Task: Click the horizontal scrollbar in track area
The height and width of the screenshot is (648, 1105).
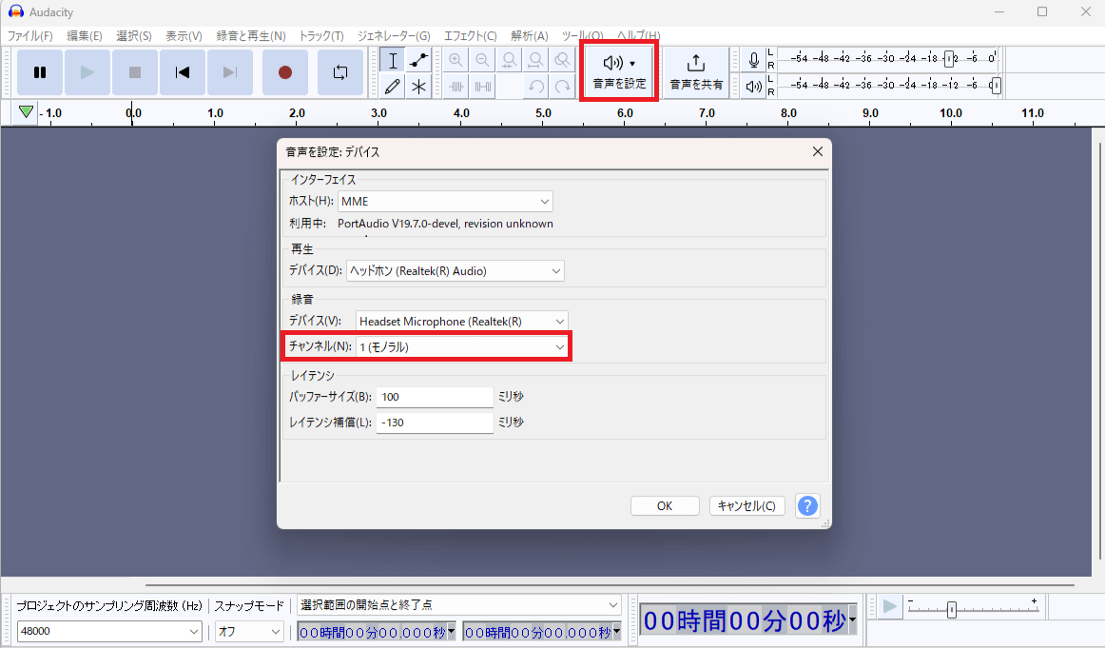Action: tap(610, 584)
